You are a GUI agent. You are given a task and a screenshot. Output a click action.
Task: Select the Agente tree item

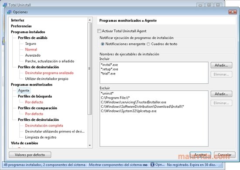[24, 91]
